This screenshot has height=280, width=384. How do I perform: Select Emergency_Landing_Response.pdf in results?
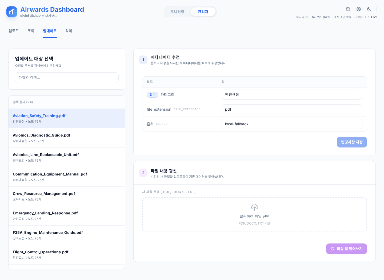click(x=67, y=216)
